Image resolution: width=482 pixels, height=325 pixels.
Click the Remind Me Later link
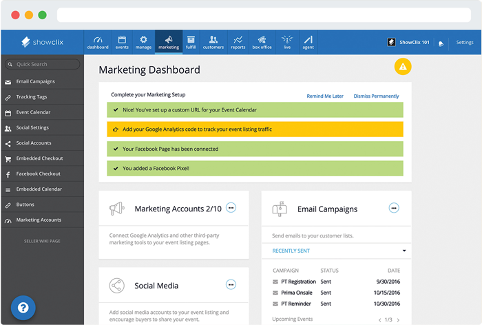coord(324,96)
